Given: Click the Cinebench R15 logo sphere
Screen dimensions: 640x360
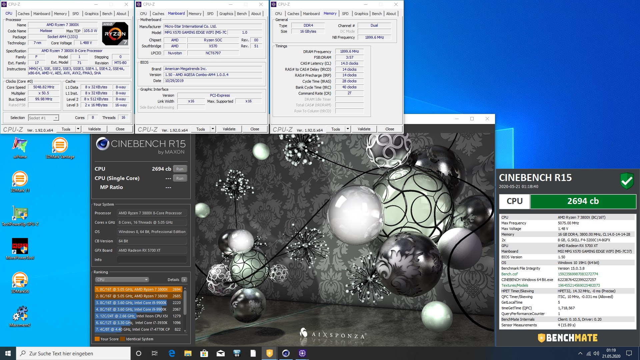Looking at the screenshot, I should [102, 144].
